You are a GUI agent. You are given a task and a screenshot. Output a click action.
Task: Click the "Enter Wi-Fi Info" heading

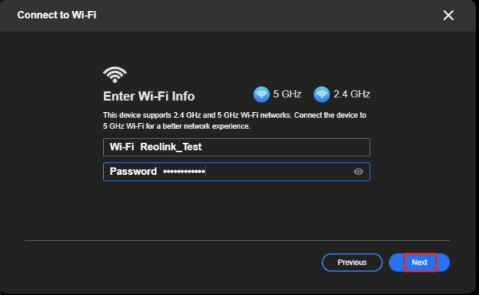click(x=149, y=97)
